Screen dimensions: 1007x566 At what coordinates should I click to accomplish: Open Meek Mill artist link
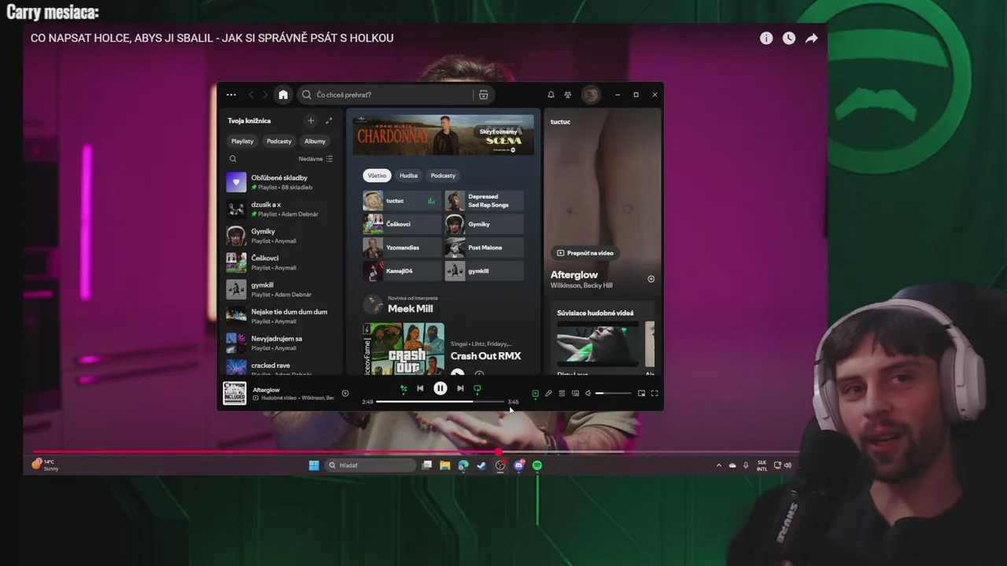click(x=410, y=309)
